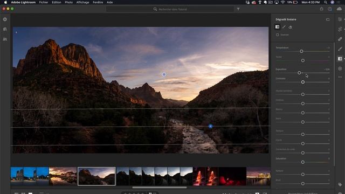Image resolution: width=345 pixels, height=194 pixels.
Task: Click the Saturation slider handle
Action: point(303,162)
